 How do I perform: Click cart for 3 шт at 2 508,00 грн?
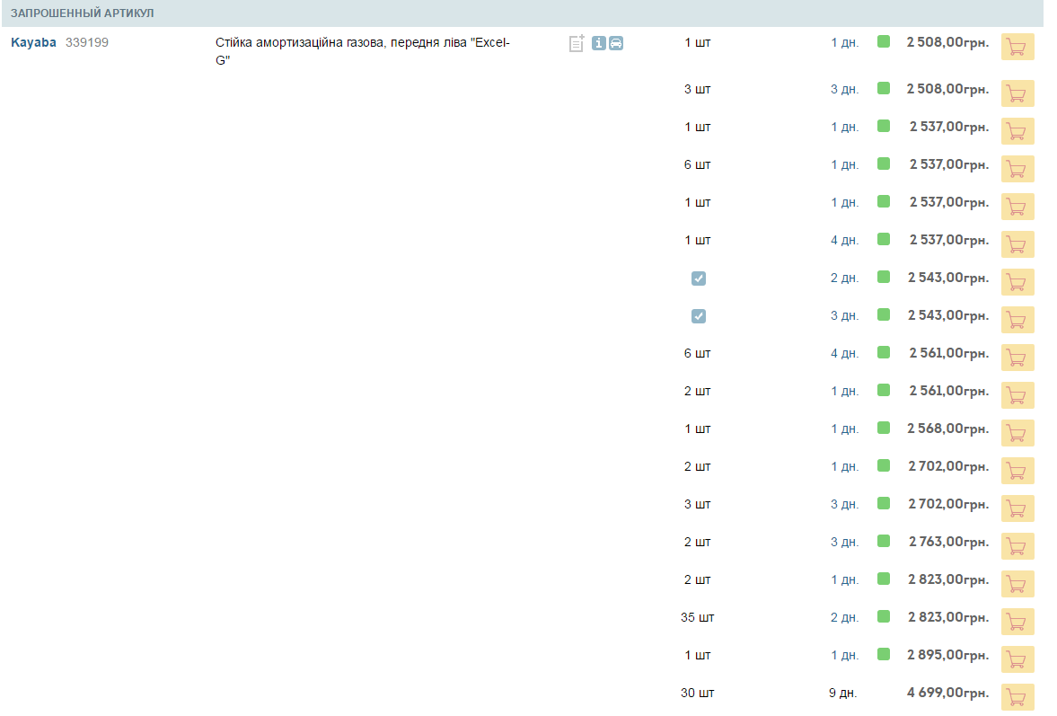1017,93
